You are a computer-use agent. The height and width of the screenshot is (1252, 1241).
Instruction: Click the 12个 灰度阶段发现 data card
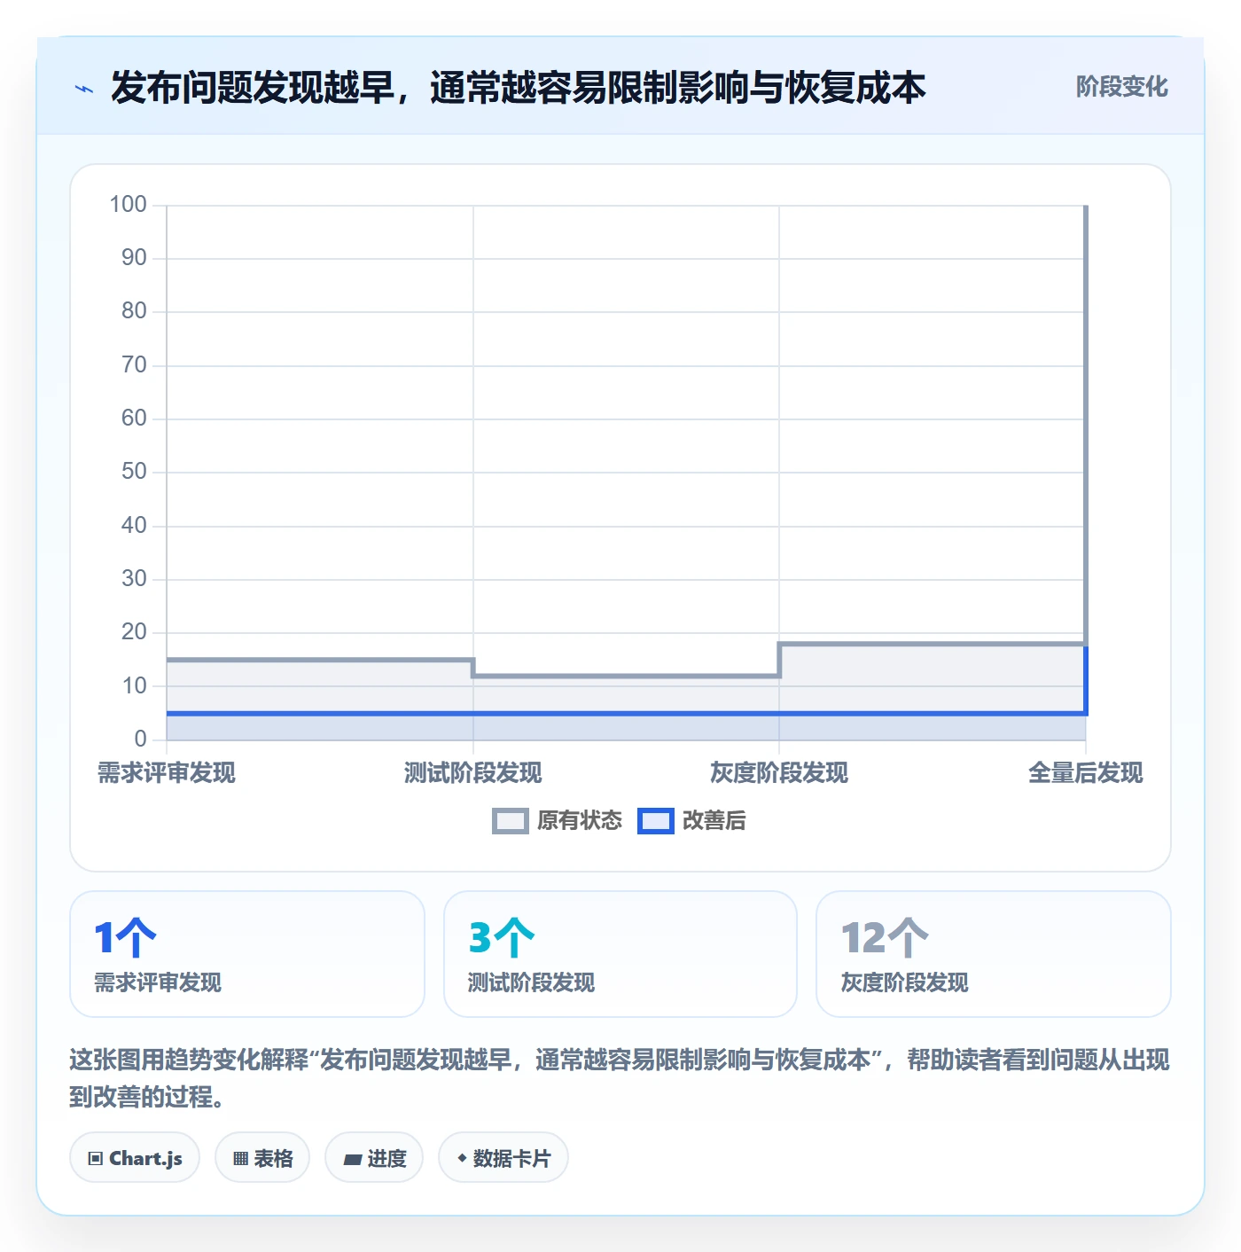(994, 954)
